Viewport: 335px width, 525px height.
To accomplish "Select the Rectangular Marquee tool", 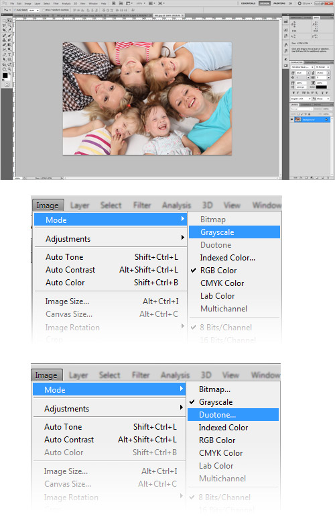I will click(x=4, y=21).
